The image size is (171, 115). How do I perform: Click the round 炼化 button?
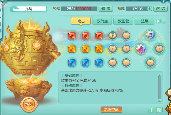coord(29,104)
